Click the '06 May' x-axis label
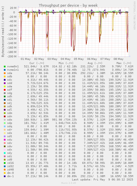The height and width of the screenshot is (186, 137). click(x=92, y=59)
